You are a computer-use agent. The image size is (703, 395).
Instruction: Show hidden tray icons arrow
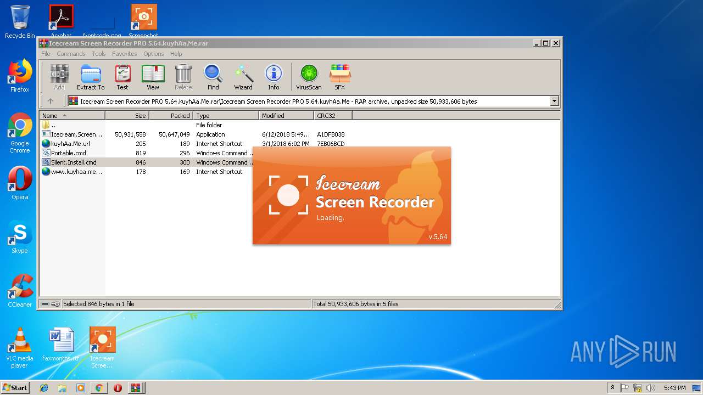coord(612,388)
